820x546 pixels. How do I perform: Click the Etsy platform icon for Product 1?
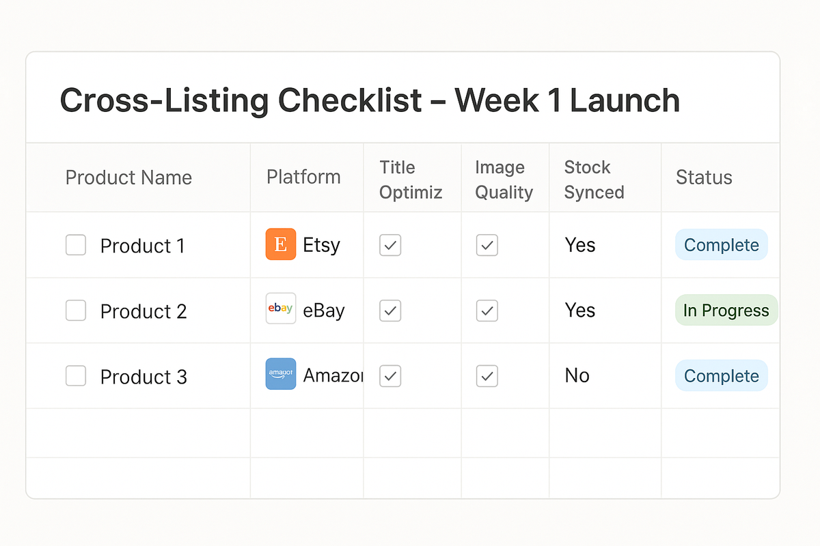[280, 244]
